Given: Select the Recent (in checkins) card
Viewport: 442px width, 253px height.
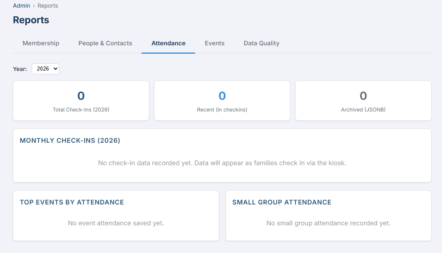Looking at the screenshot, I should click(222, 100).
